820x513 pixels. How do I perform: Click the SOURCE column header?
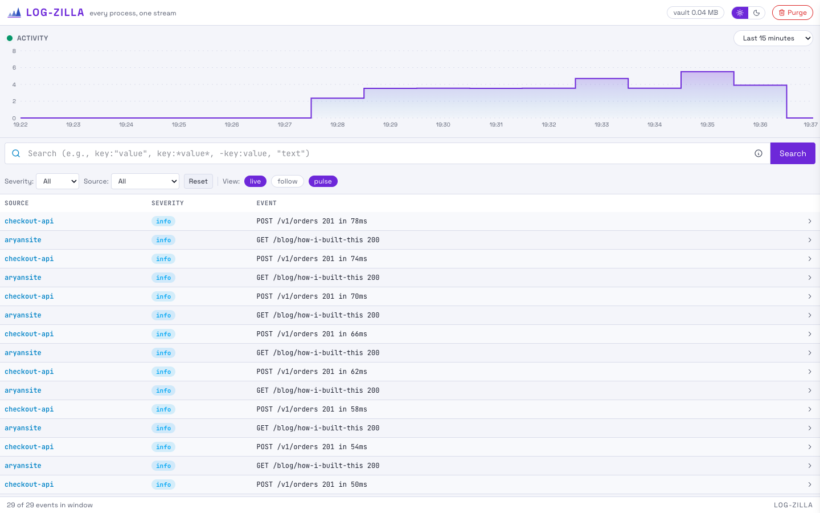(17, 203)
